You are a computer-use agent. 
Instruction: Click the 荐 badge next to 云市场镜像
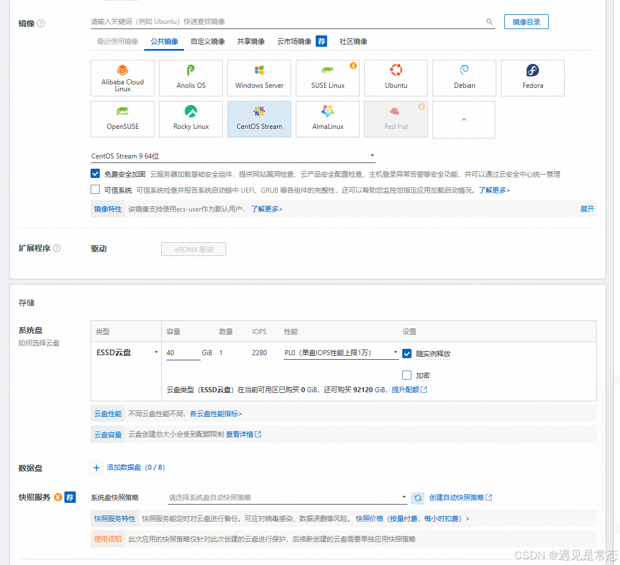point(321,41)
